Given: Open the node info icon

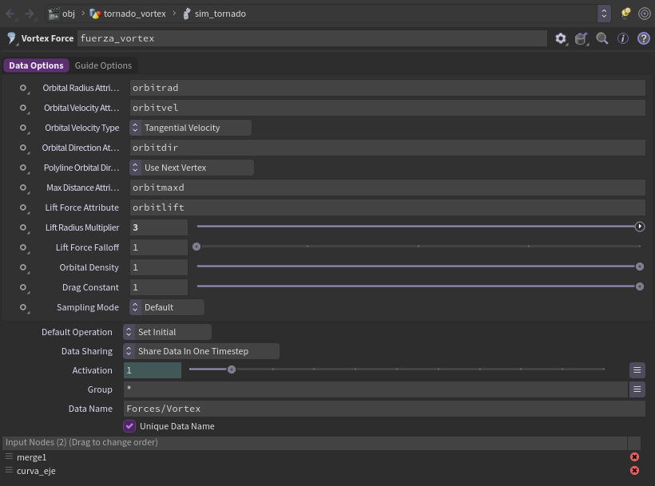Looking at the screenshot, I should point(623,38).
